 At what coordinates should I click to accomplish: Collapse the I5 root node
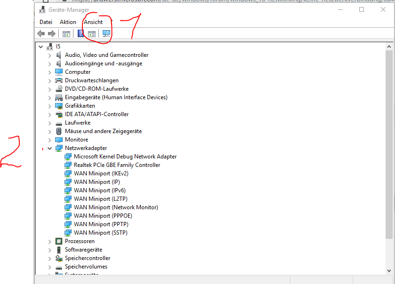point(41,47)
